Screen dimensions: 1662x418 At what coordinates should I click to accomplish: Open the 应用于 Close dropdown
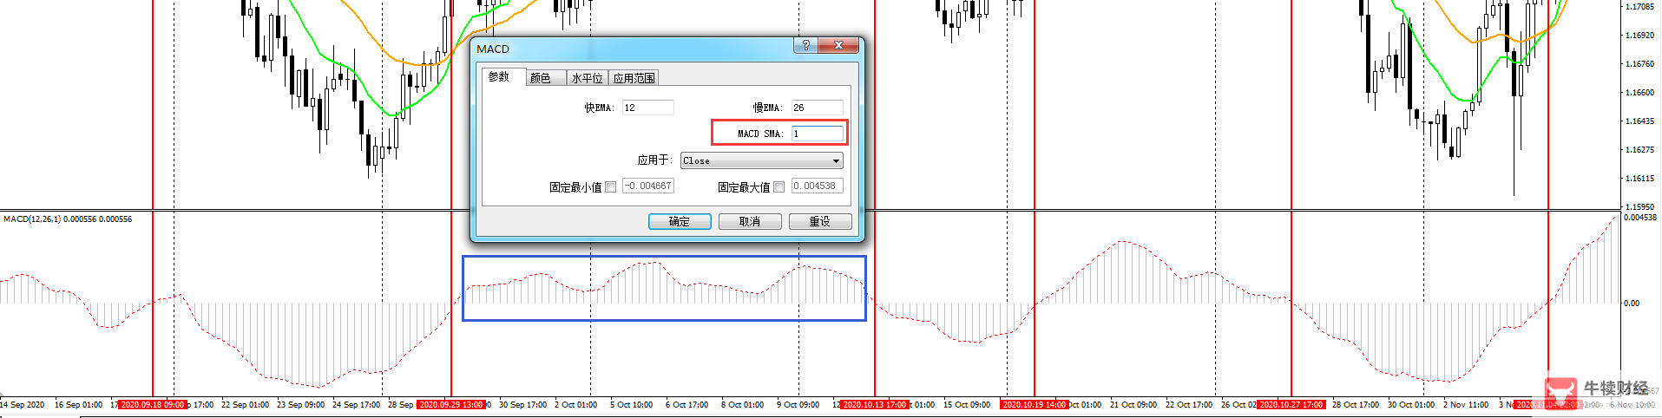click(x=761, y=160)
